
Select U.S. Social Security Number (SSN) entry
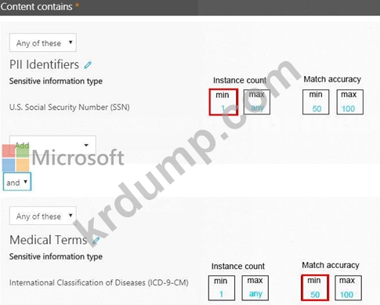70,107
